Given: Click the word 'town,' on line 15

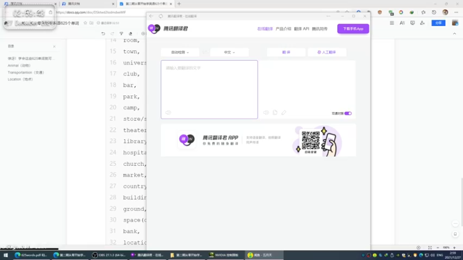Looking at the screenshot, I should coord(131,51).
